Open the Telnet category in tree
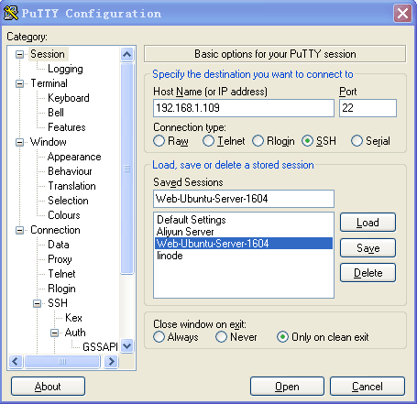The width and height of the screenshot is (417, 404). tap(61, 274)
